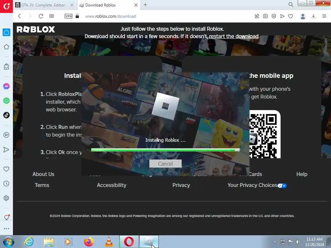
Task: Open the network tray icon
Action: pos(283,242)
